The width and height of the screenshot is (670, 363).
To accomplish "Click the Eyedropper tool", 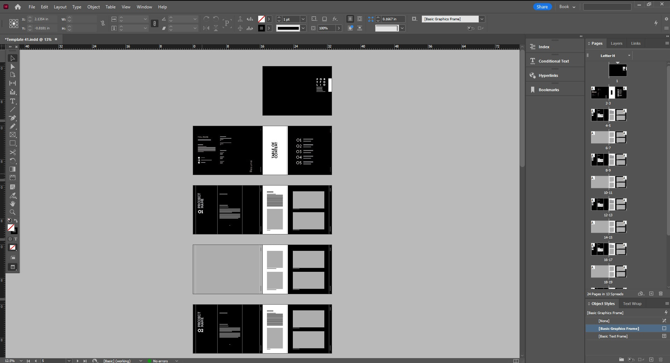I will pos(13,195).
